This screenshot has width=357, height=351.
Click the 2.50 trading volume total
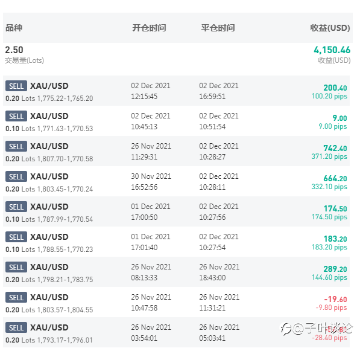[x=14, y=50]
